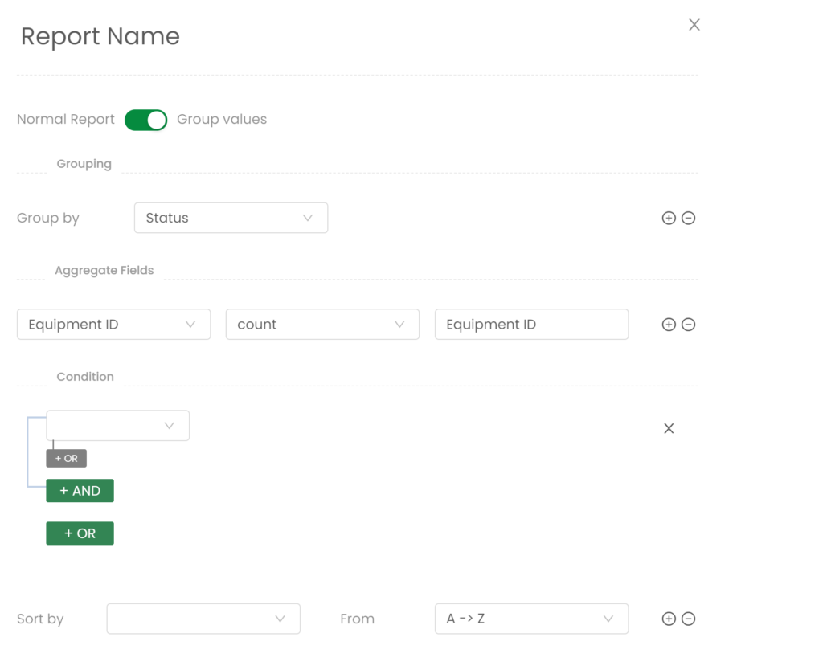Open the Group by Status dropdown
The width and height of the screenshot is (823, 658).
(x=231, y=218)
